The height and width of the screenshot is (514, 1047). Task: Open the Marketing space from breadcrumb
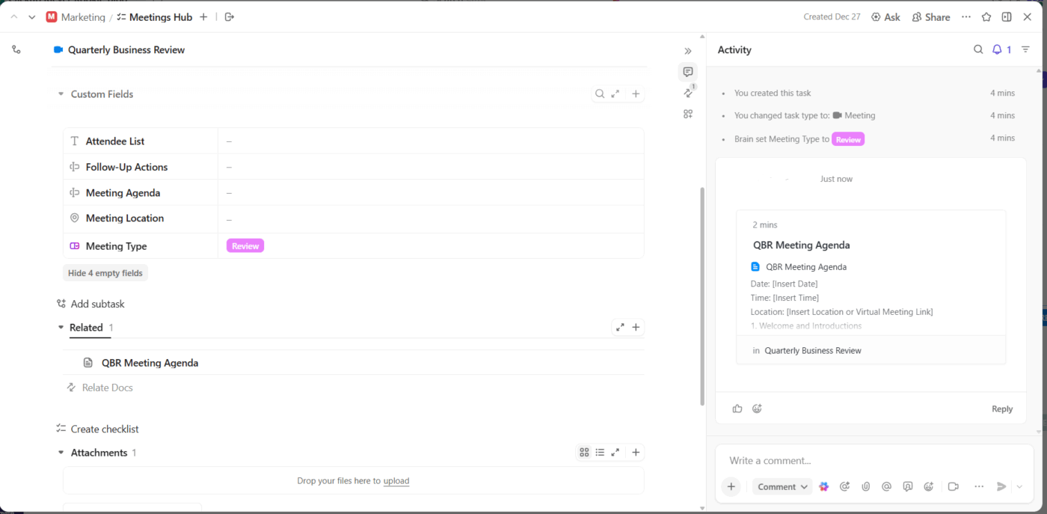click(x=83, y=16)
